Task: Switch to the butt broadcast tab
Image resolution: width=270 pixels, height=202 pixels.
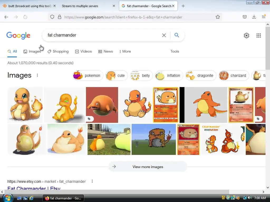Action: [30, 6]
